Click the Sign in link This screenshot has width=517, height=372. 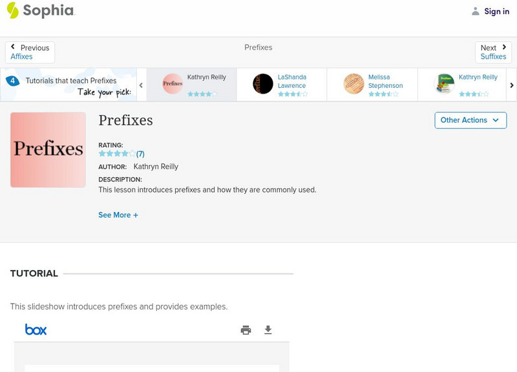[x=496, y=12]
